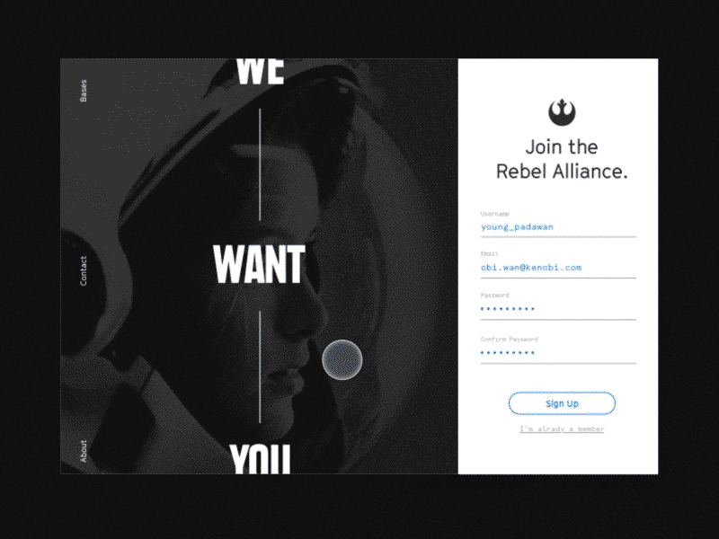
Task: Click the cropped YOU headline at bottom
Action: [260, 459]
